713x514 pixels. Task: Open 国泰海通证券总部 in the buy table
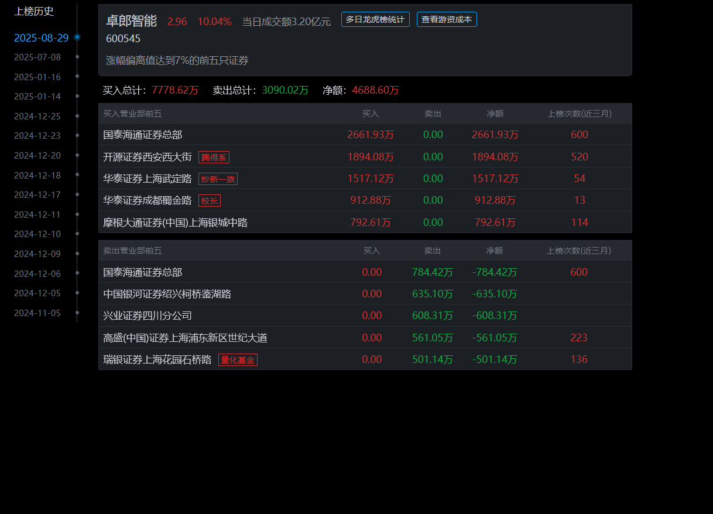(143, 135)
